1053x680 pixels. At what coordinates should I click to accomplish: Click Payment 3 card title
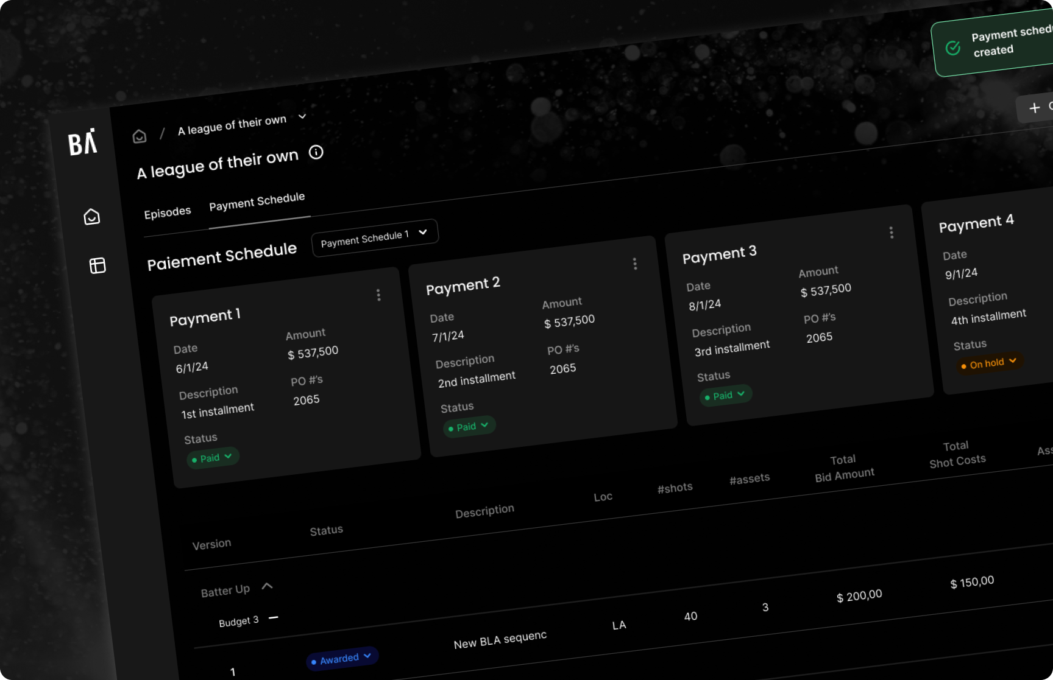720,254
